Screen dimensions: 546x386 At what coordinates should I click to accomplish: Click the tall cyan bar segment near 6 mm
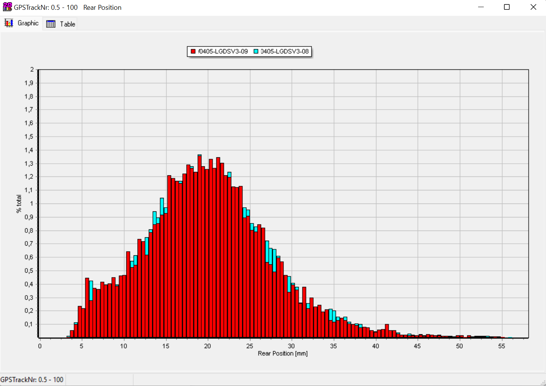click(91, 290)
